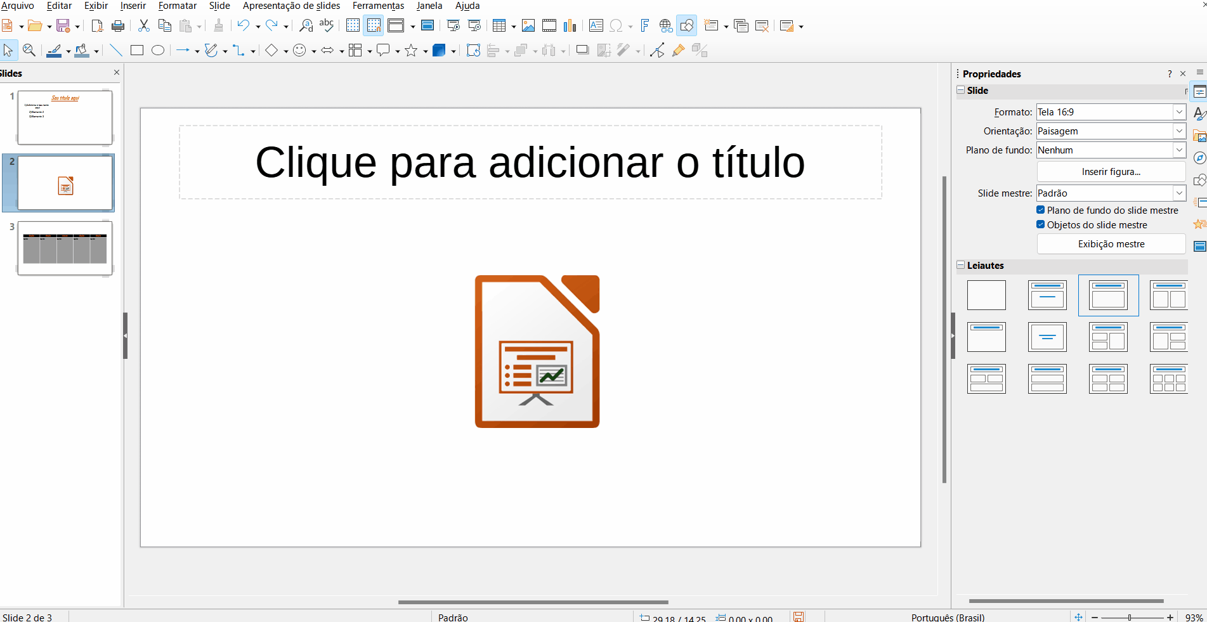Click the title placeholder text
Viewport: 1207px width, 622px height.
click(x=530, y=162)
